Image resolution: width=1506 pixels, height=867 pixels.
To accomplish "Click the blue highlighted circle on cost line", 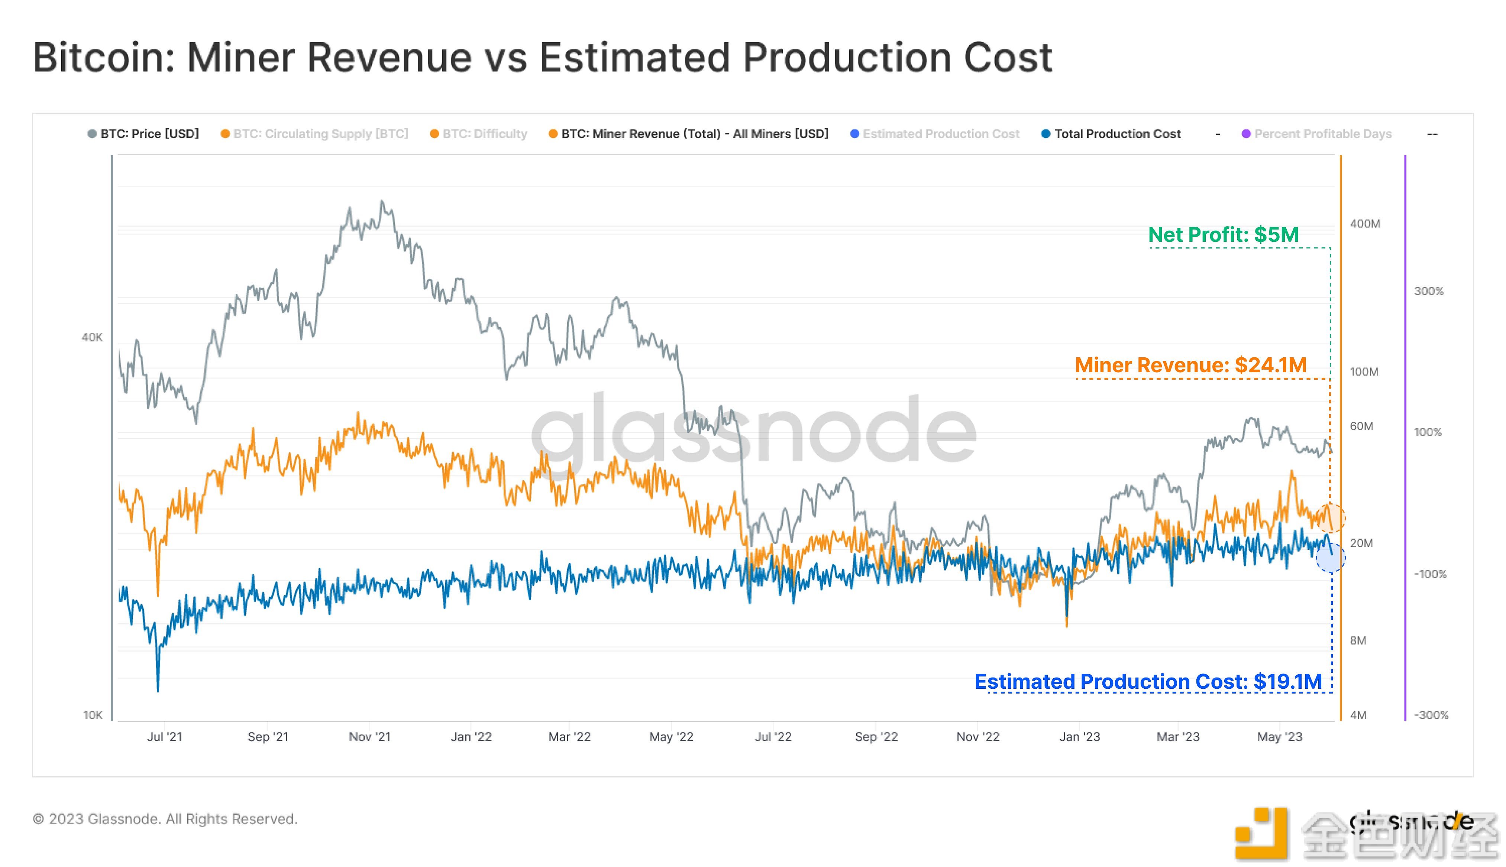I will click(x=1330, y=557).
